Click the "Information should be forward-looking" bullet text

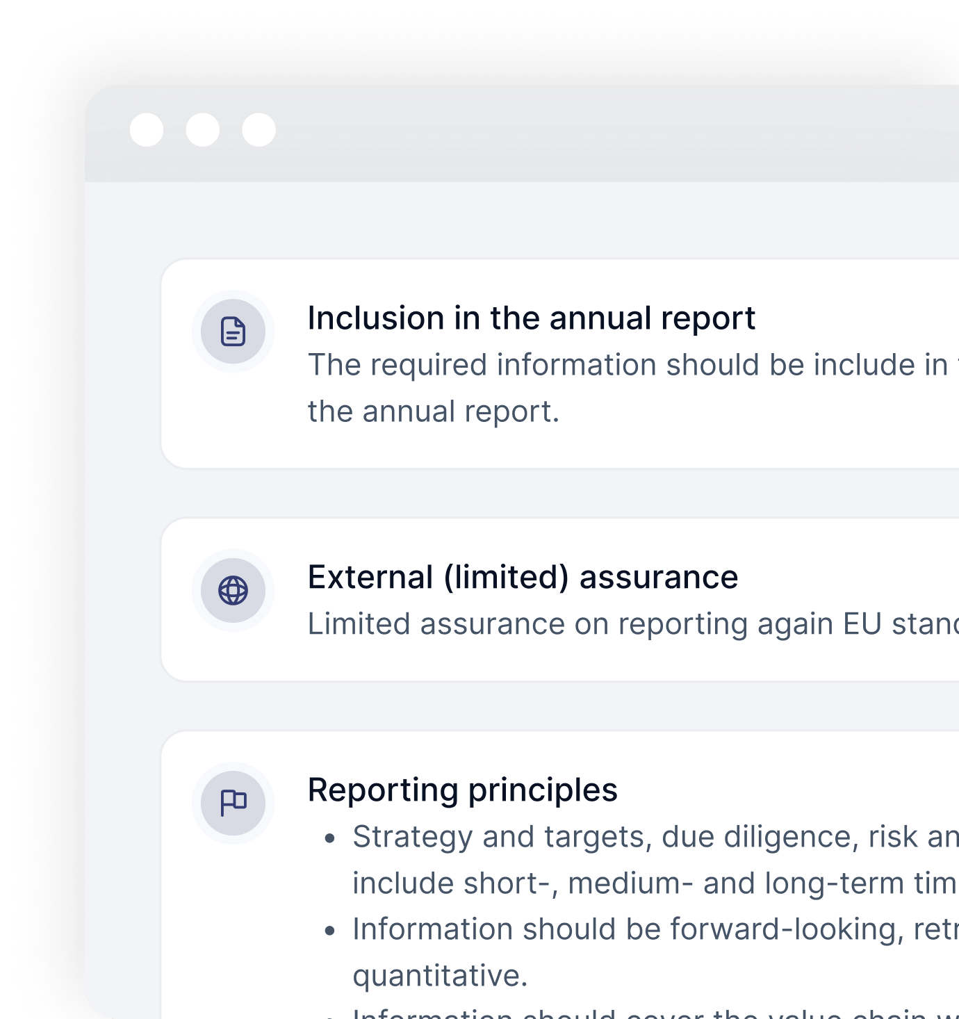(655, 929)
